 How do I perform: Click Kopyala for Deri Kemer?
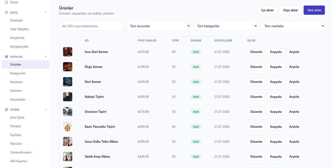(276, 82)
